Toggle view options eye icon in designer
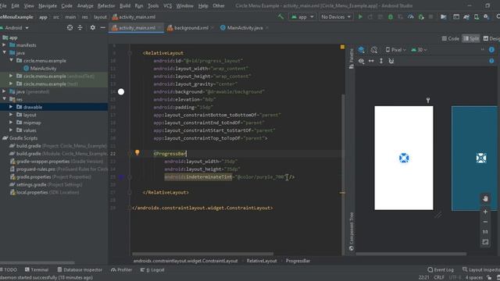This screenshot has width=500, height=281. (361, 61)
